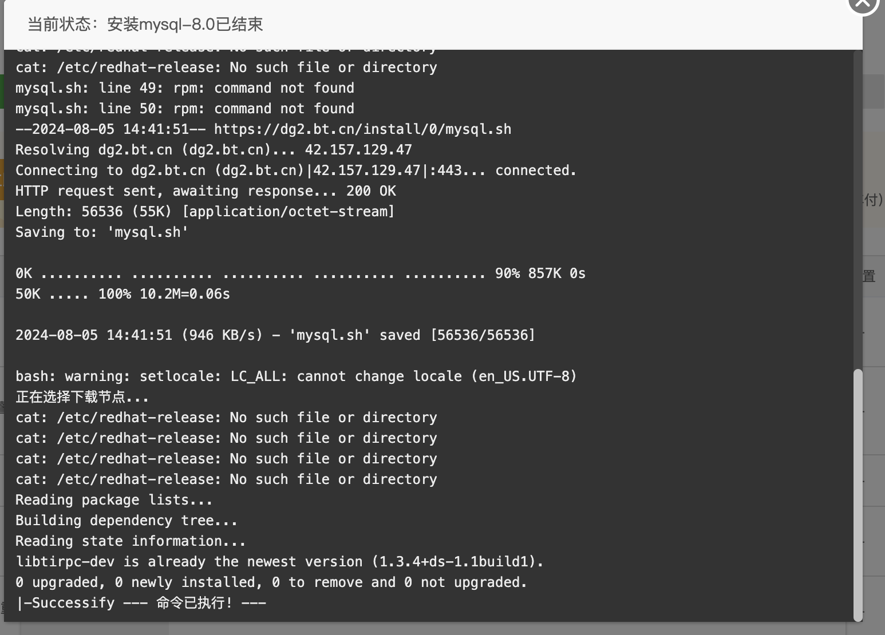Image resolution: width=885 pixels, height=635 pixels.
Task: Select the 'line 50: rpm' error line
Action: point(185,109)
